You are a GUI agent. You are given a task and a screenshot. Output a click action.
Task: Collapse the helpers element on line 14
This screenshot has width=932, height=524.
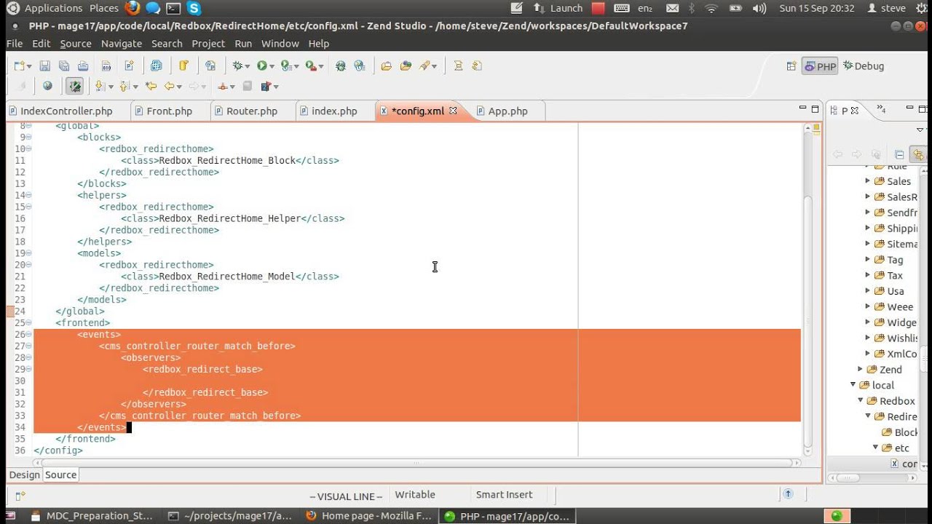click(28, 195)
